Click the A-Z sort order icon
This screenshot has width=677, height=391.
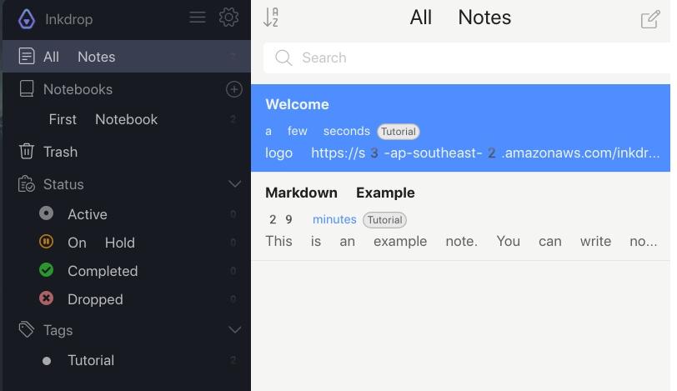pos(271,18)
